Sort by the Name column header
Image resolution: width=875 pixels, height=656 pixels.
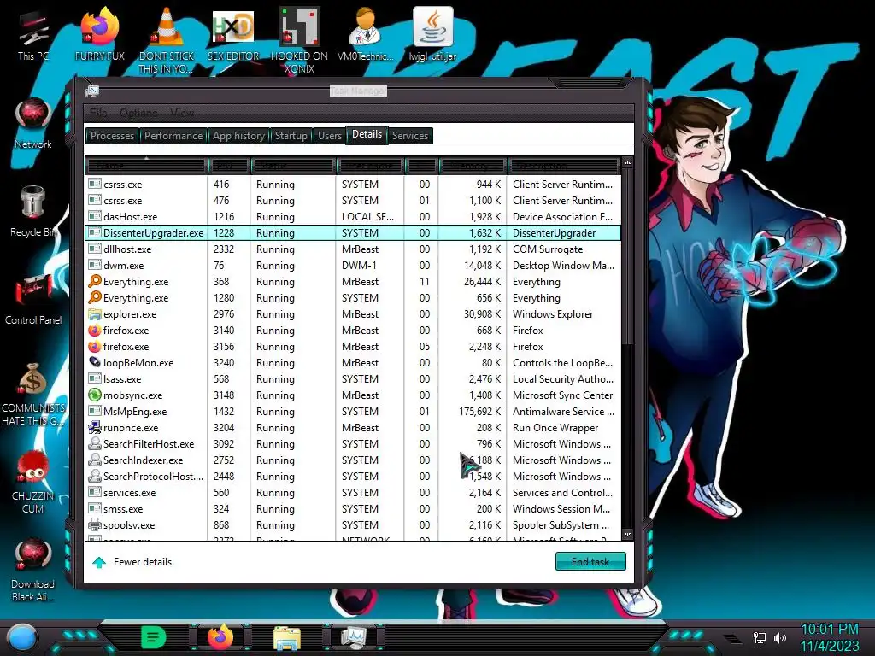click(146, 166)
